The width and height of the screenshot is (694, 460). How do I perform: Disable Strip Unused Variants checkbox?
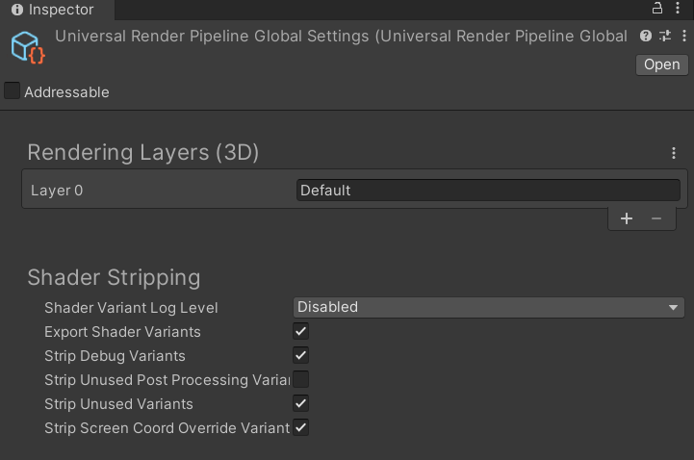[301, 404]
